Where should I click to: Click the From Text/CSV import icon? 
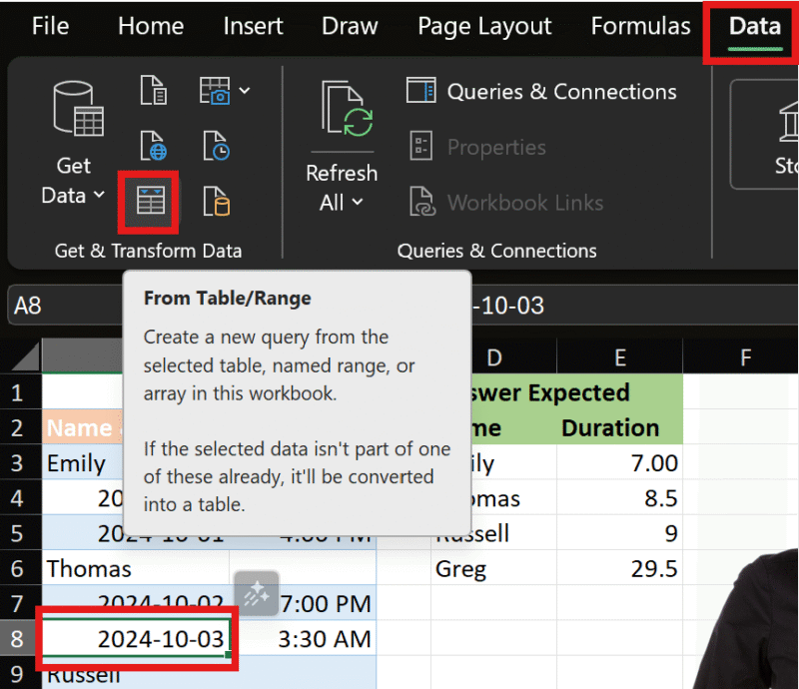(x=153, y=90)
